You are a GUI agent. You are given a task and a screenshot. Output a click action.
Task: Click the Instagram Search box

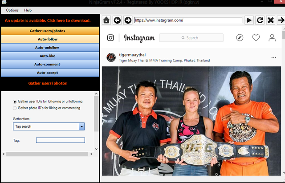tap(191, 38)
